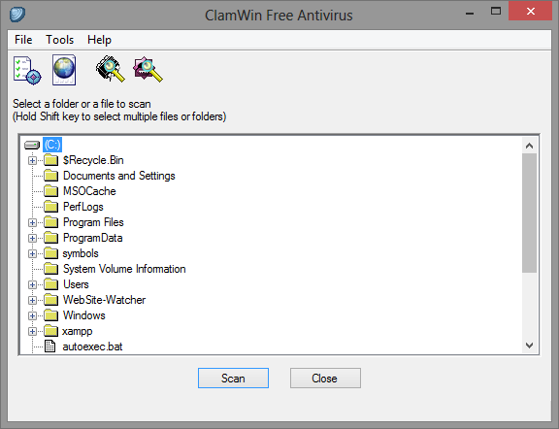The height and width of the screenshot is (429, 559).
Task: Select the ProgramData label
Action: 93,238
